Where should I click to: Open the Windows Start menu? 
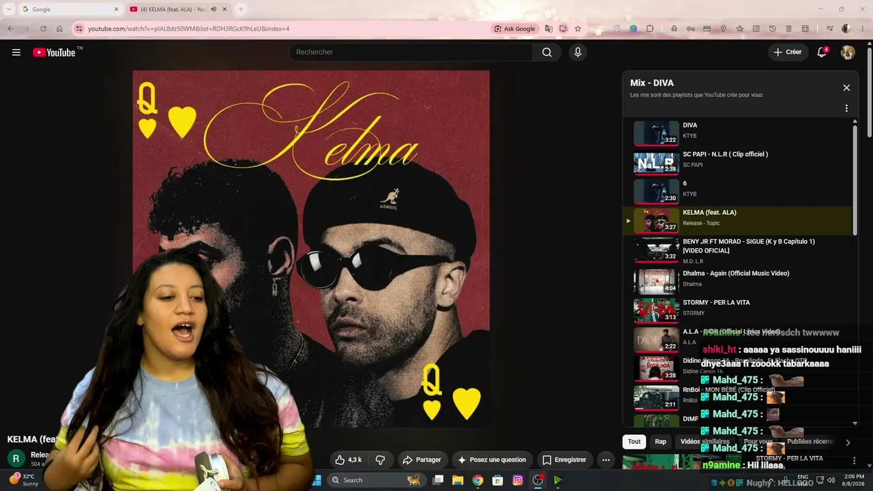click(x=316, y=480)
